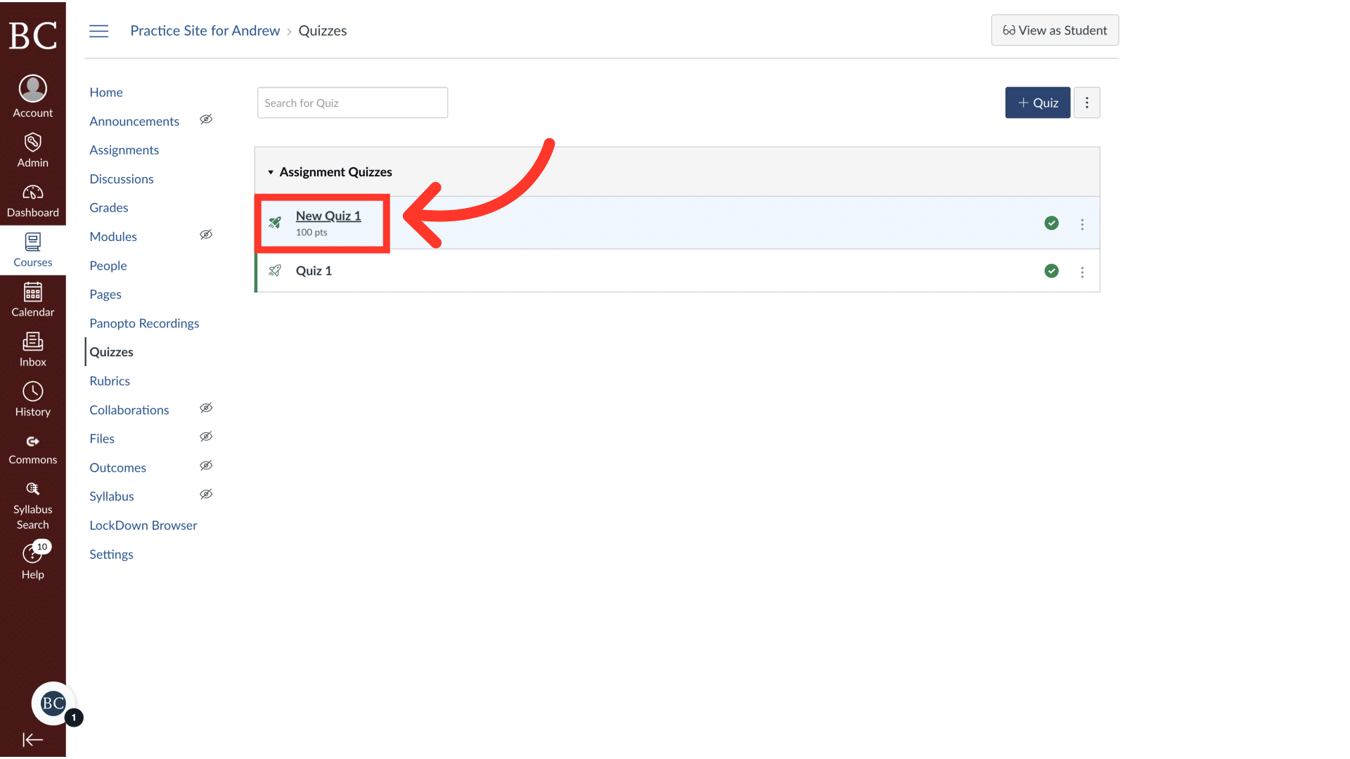Open the Admin panel icon
The image size is (1350, 759).
[32, 148]
